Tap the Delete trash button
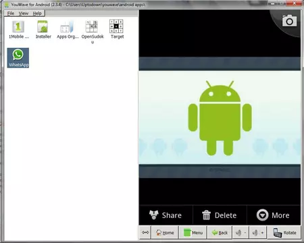Image resolution: width=304 pixels, height=243 pixels. pos(220,215)
